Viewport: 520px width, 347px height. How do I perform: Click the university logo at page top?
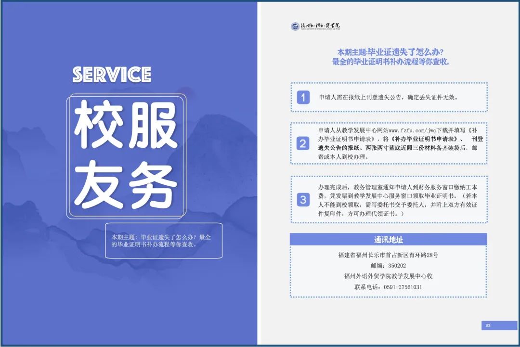click(x=315, y=26)
